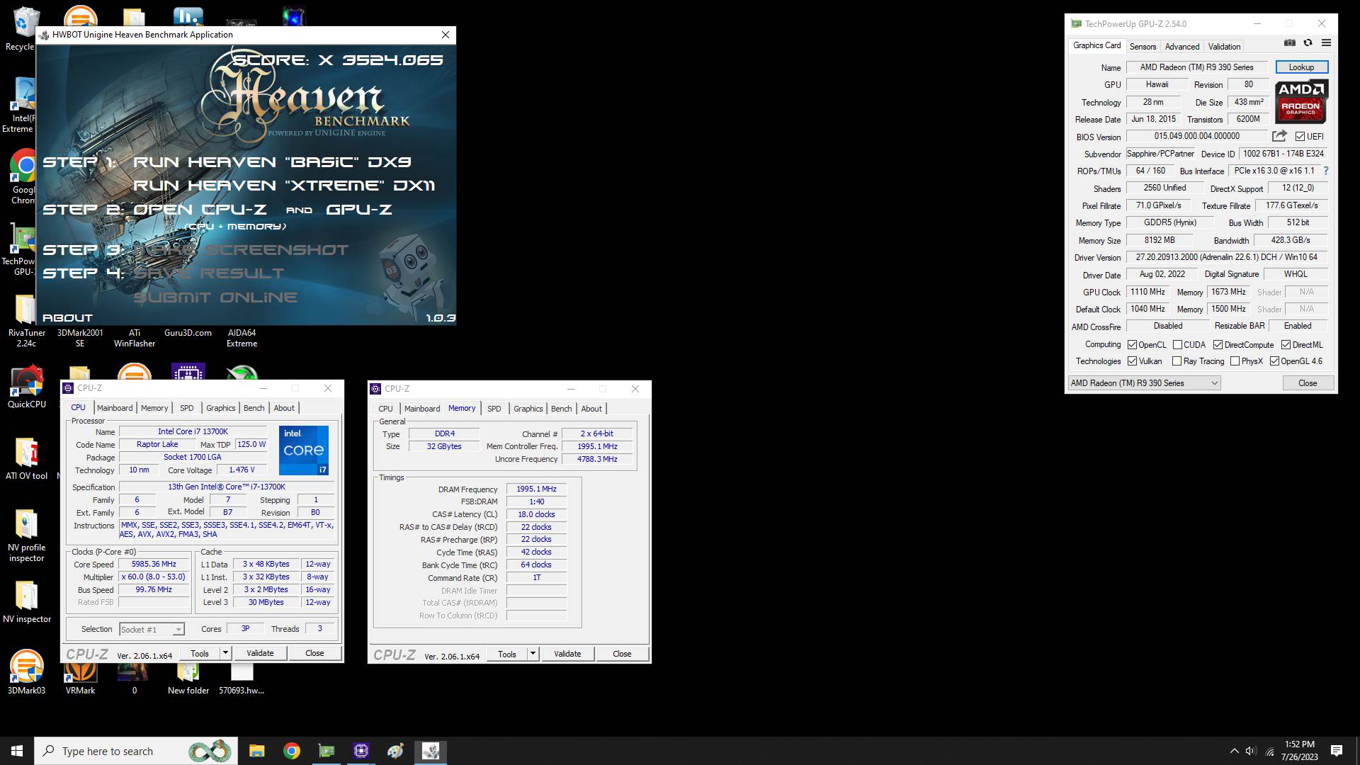Open ATI OV tool desktop icon
This screenshot has height=765, width=1360.
click(x=26, y=459)
